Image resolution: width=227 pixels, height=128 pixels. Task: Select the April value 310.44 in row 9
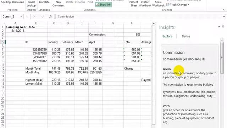coord(95,57)
